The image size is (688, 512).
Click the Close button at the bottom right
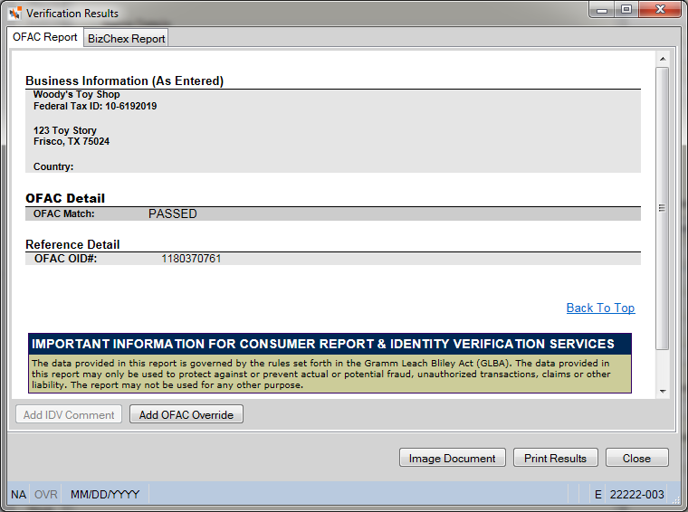(x=637, y=458)
